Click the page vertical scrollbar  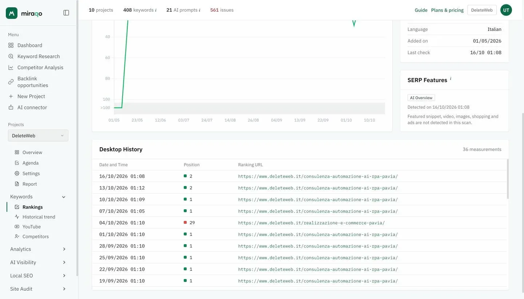click(x=523, y=203)
